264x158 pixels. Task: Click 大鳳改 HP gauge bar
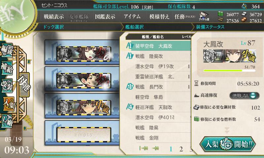229,71
